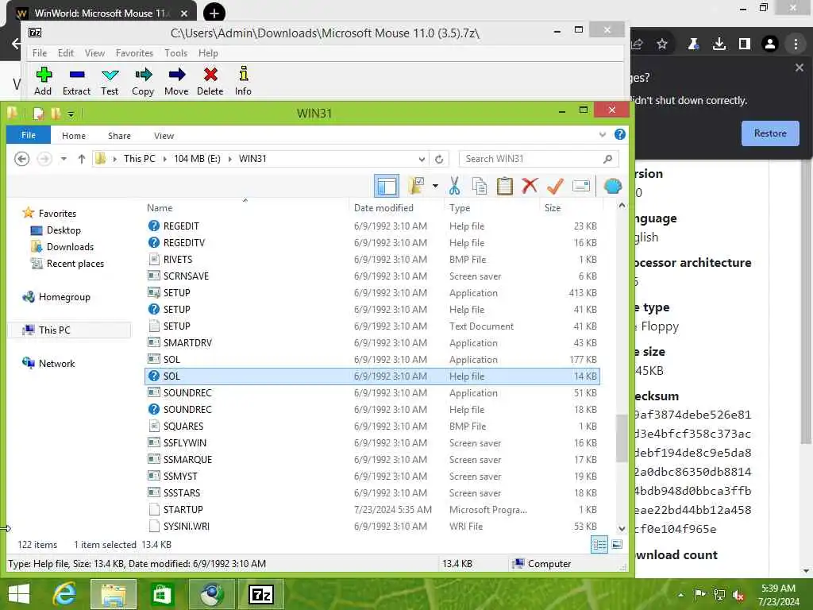Click the volume speaker tray icon
813x610 pixels.
point(738,594)
